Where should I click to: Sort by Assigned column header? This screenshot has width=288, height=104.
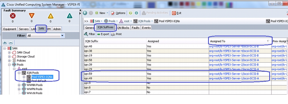coord(178,41)
